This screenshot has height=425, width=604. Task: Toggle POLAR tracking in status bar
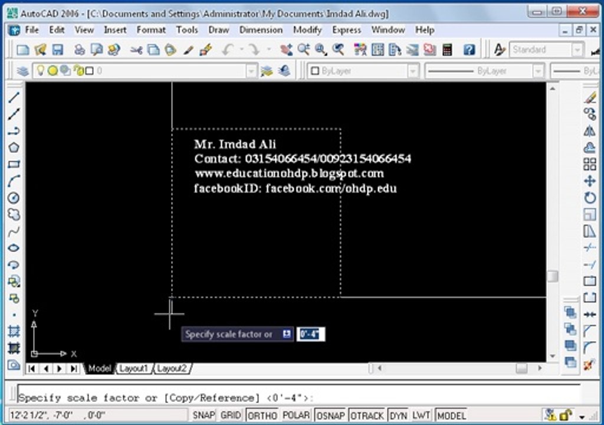tap(296, 416)
